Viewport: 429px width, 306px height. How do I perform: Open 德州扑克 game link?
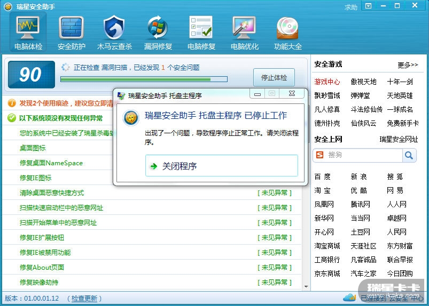point(327,123)
